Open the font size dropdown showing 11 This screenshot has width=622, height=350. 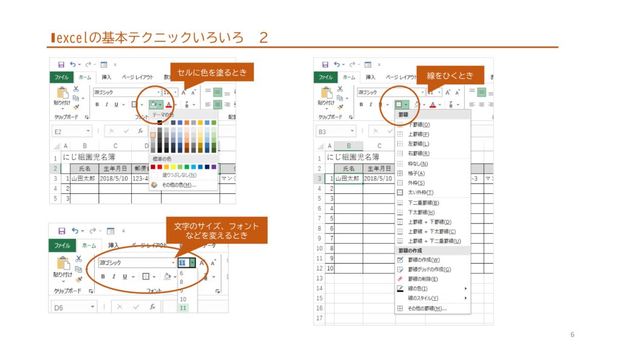(x=192, y=263)
